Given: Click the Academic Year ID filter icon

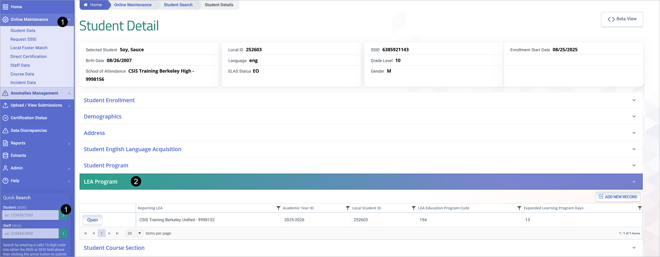Looking at the screenshot, I should (348, 208).
